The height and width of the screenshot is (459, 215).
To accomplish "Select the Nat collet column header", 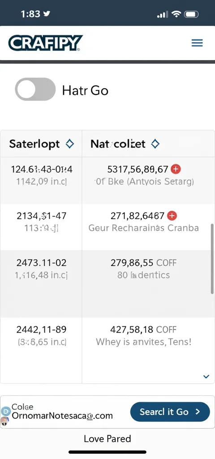I will tap(148, 144).
